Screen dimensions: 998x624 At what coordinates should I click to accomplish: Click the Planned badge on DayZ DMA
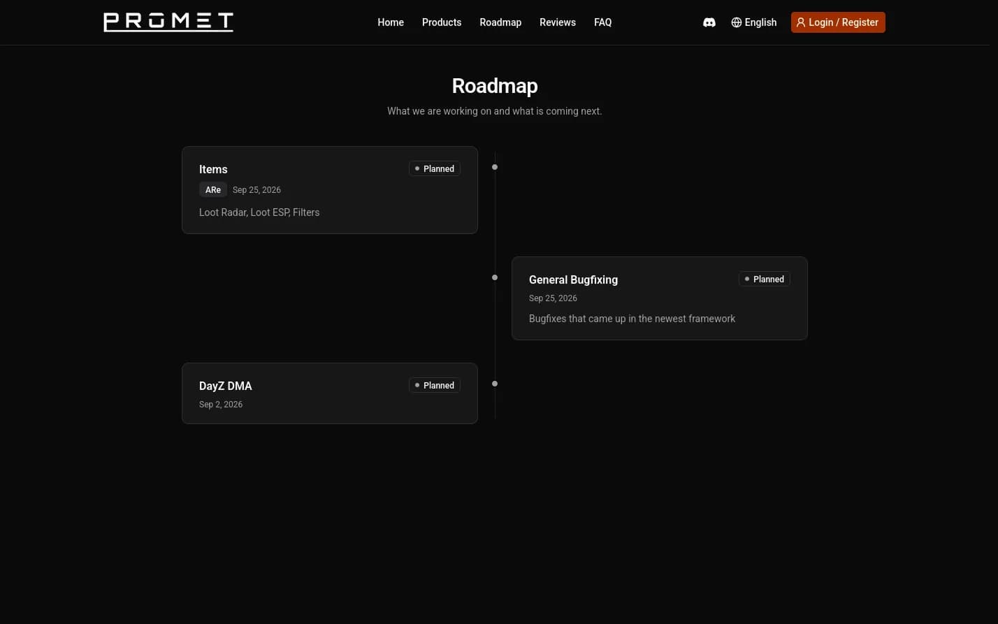click(x=435, y=385)
